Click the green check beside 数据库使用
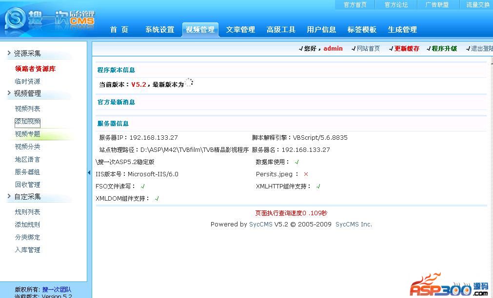This screenshot has width=493, height=298. click(297, 162)
